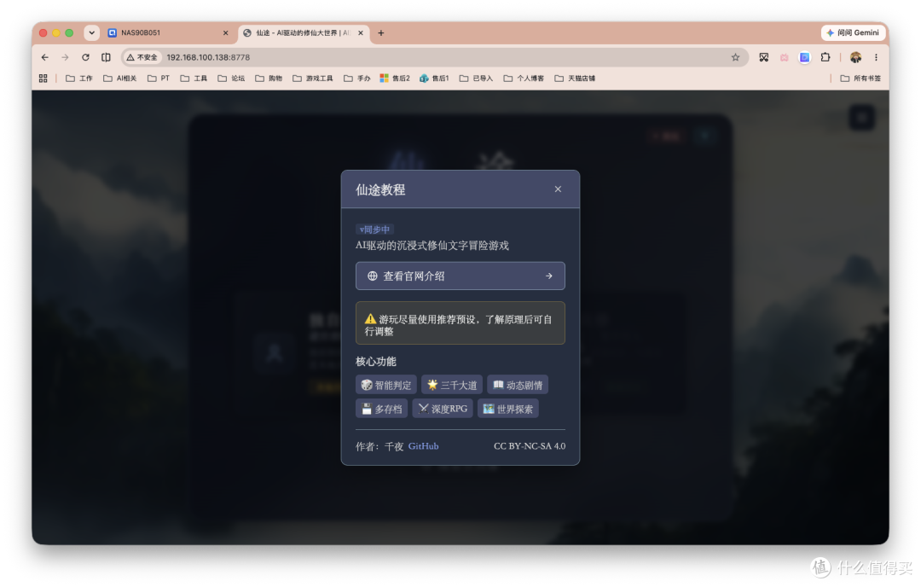The width and height of the screenshot is (921, 587).
Task: Open the 已导入 bookmark folder
Action: coord(477,78)
